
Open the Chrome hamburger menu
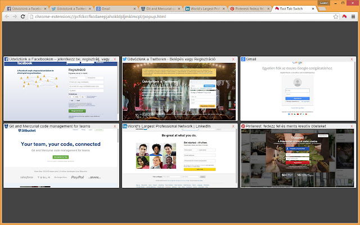point(353,16)
